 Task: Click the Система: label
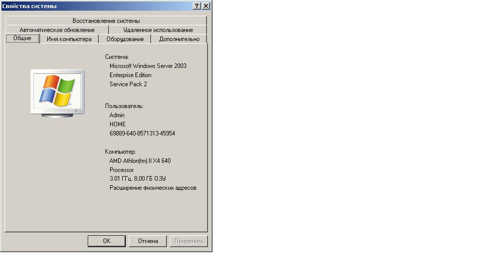pos(117,57)
